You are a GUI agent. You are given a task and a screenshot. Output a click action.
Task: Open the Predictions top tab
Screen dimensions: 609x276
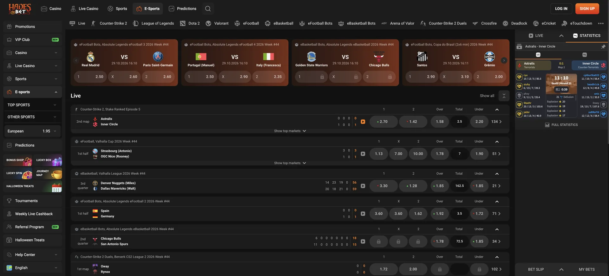tap(182, 9)
